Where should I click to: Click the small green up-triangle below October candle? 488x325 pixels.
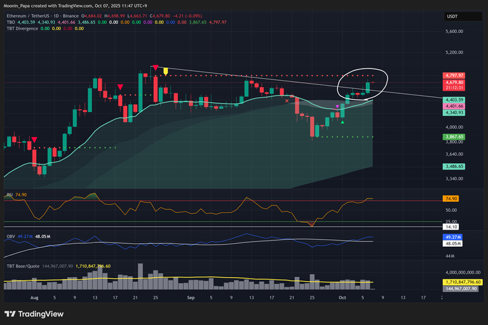pos(343,122)
